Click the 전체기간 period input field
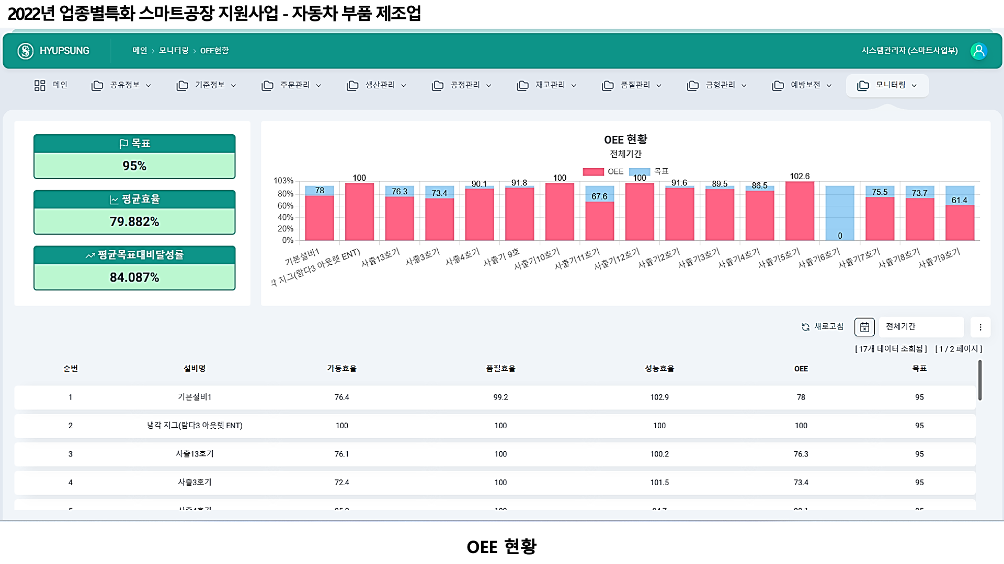This screenshot has width=1004, height=564. pos(920,327)
